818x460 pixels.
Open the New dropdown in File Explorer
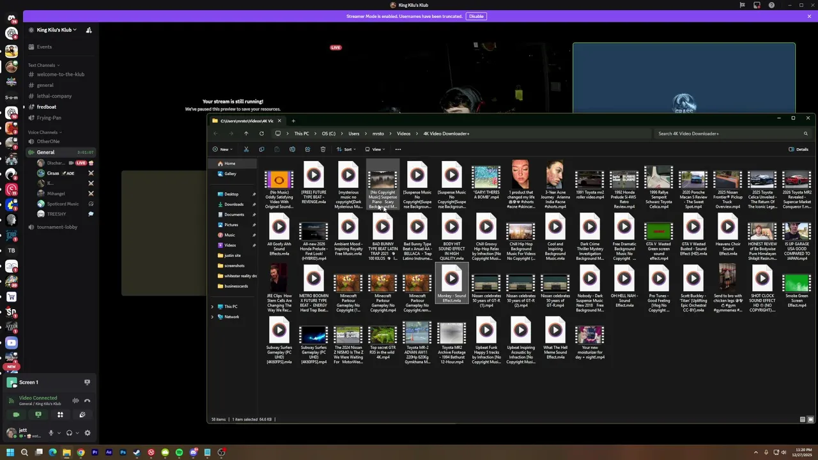point(221,149)
